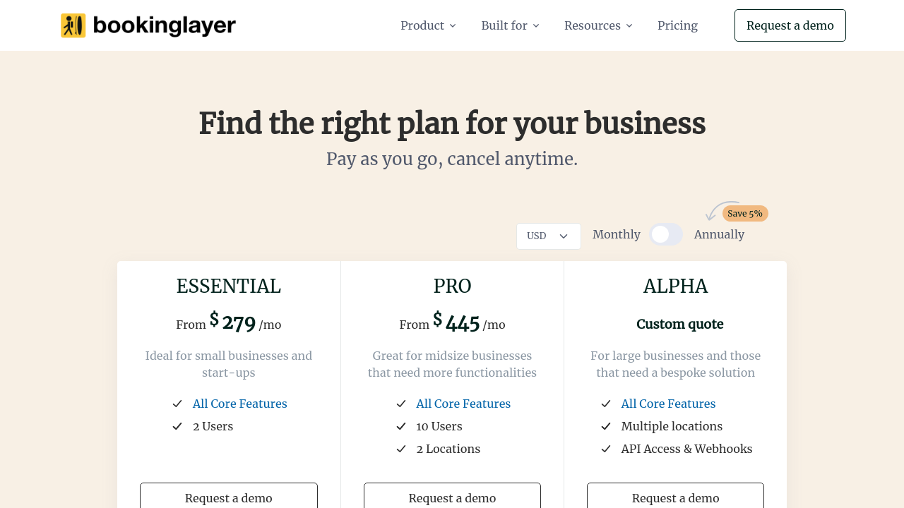The image size is (904, 508).
Task: Request a demo for the Alpha plan
Action: click(675, 497)
